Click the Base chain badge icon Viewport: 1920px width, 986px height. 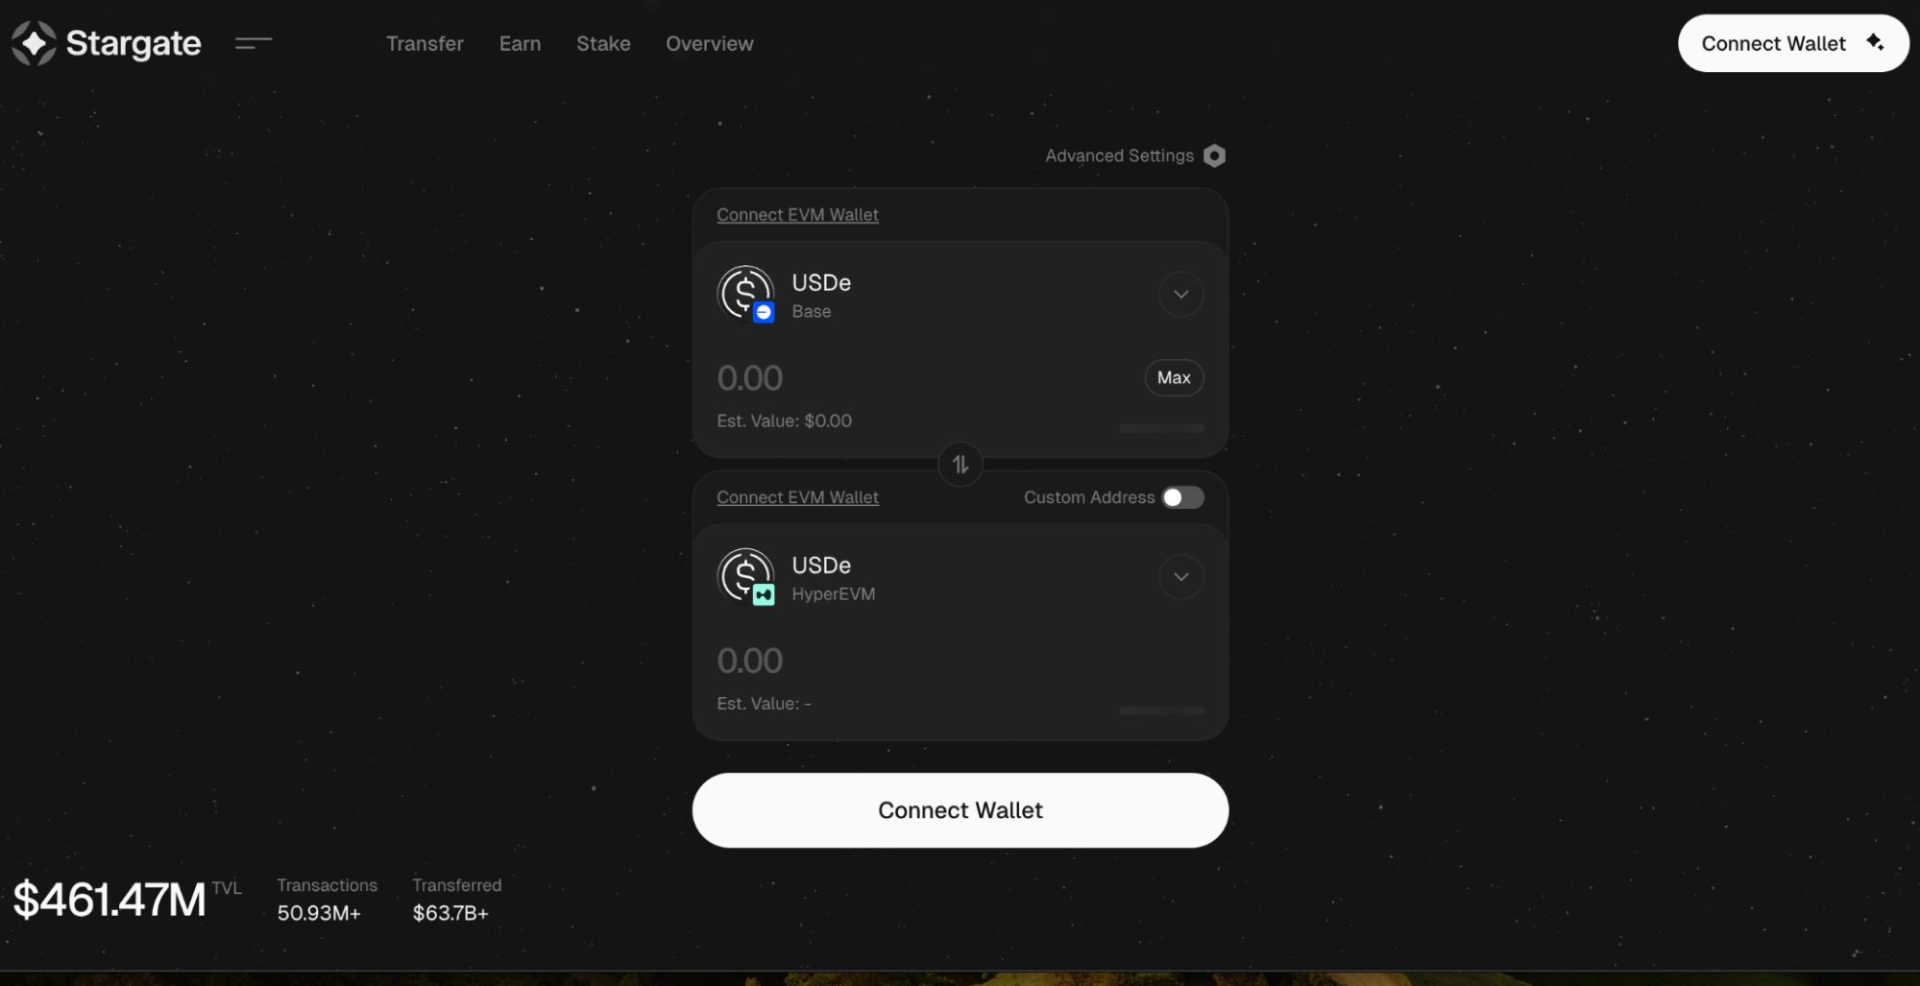tap(764, 312)
